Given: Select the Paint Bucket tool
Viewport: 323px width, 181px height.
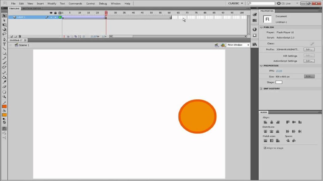Looking at the screenshot, I should coord(4,77).
